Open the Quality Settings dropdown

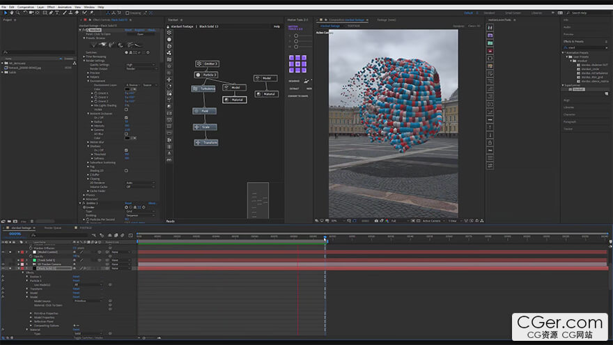[x=141, y=65]
